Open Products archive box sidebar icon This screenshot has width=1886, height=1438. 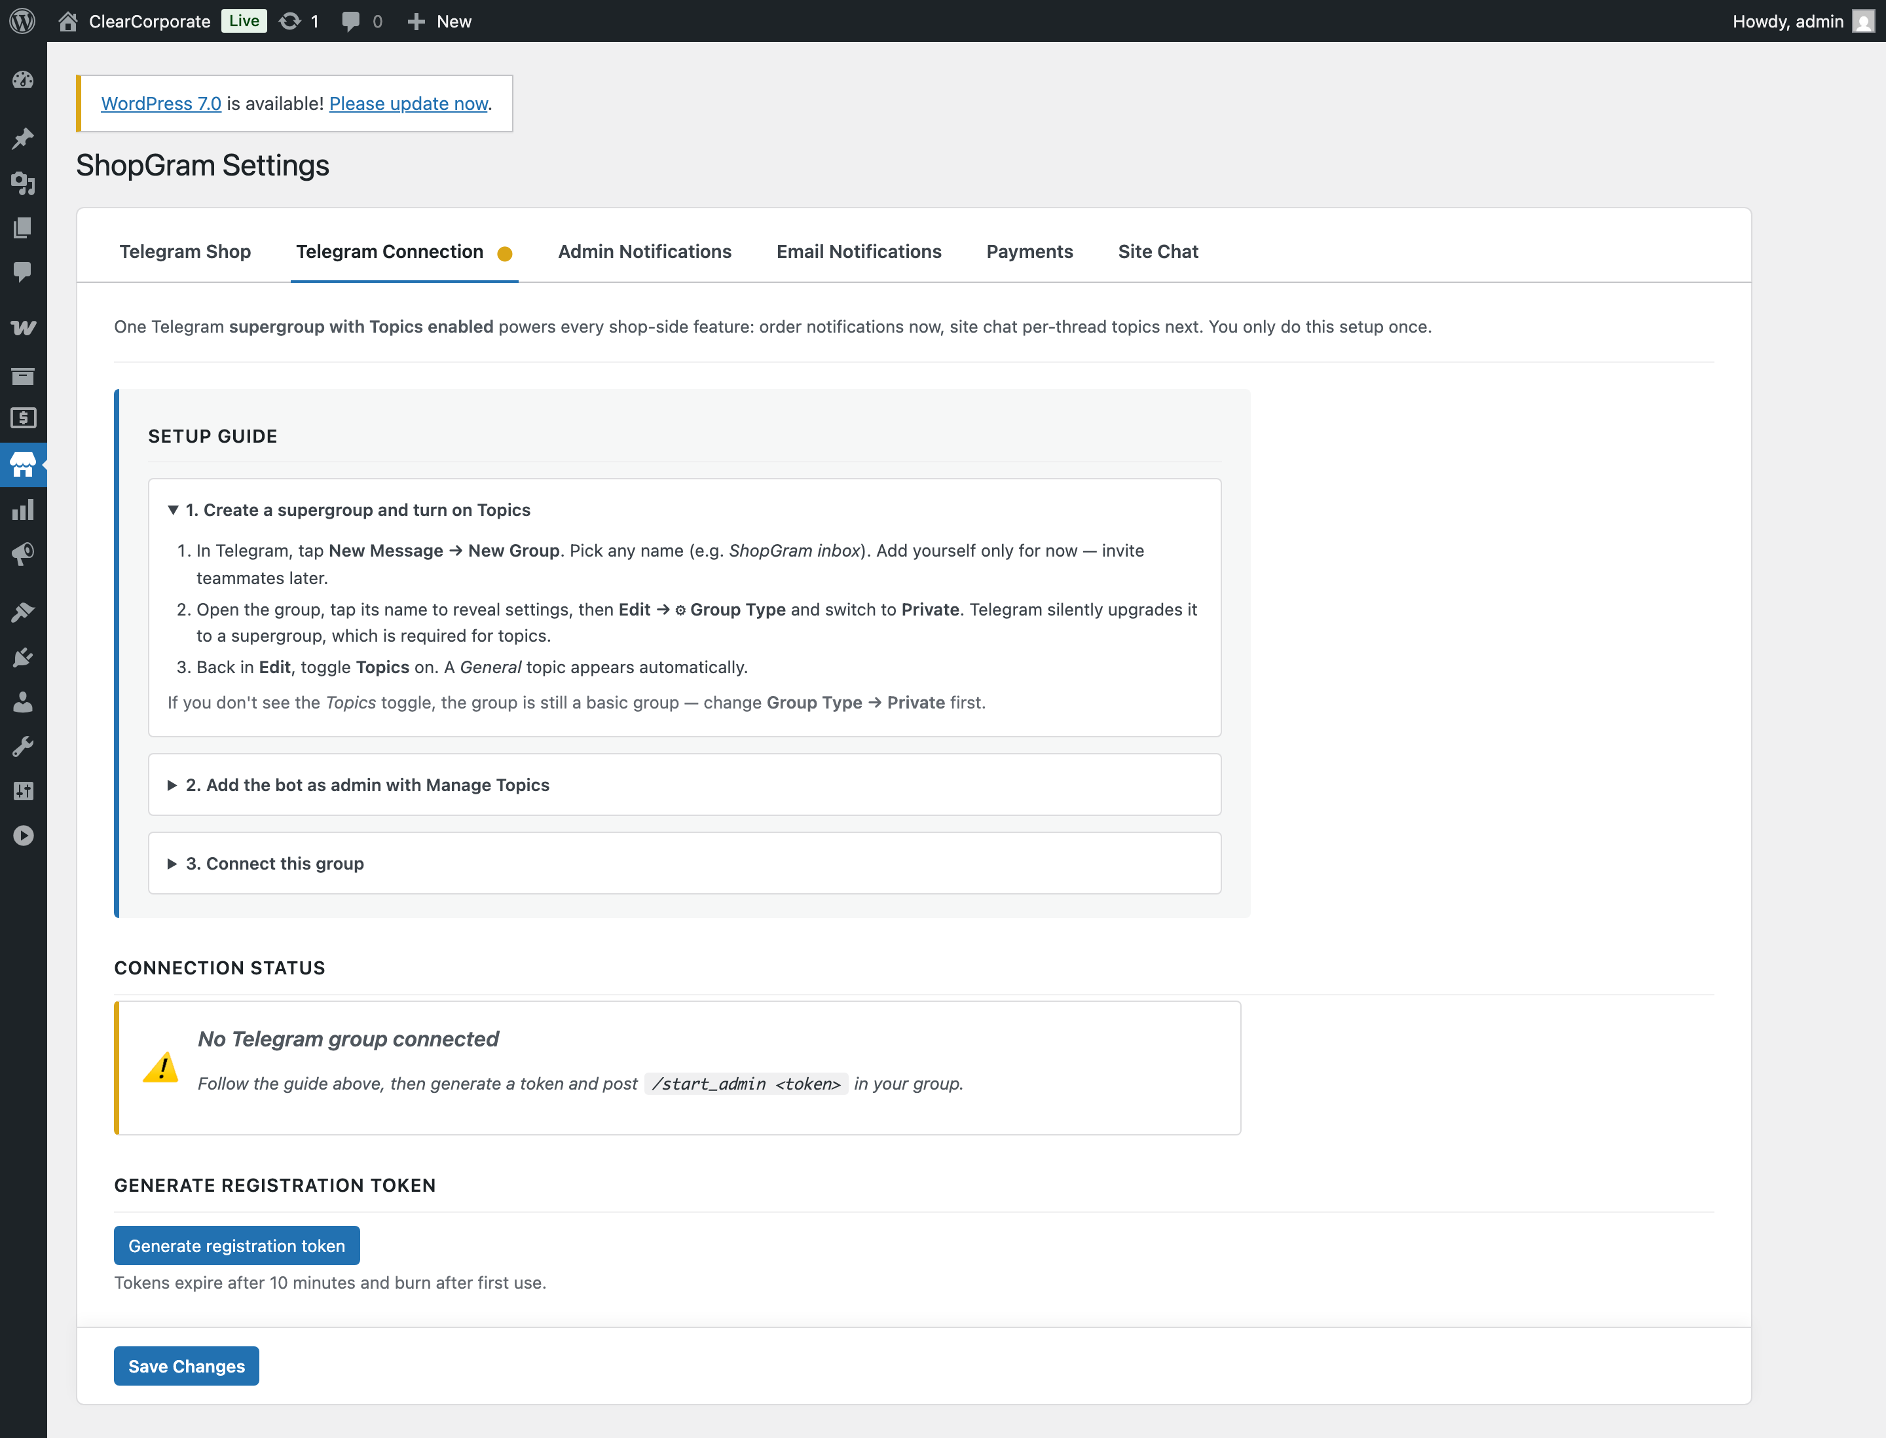click(x=23, y=375)
